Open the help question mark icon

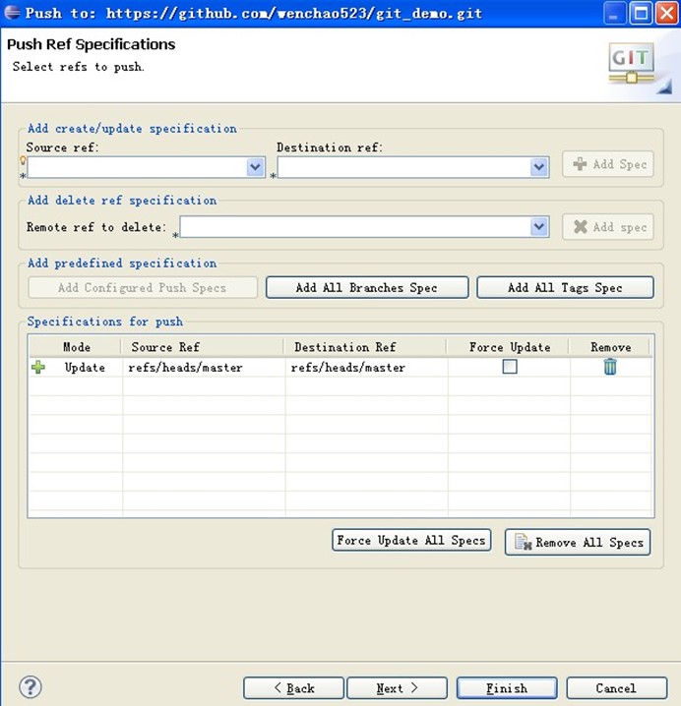(x=31, y=687)
